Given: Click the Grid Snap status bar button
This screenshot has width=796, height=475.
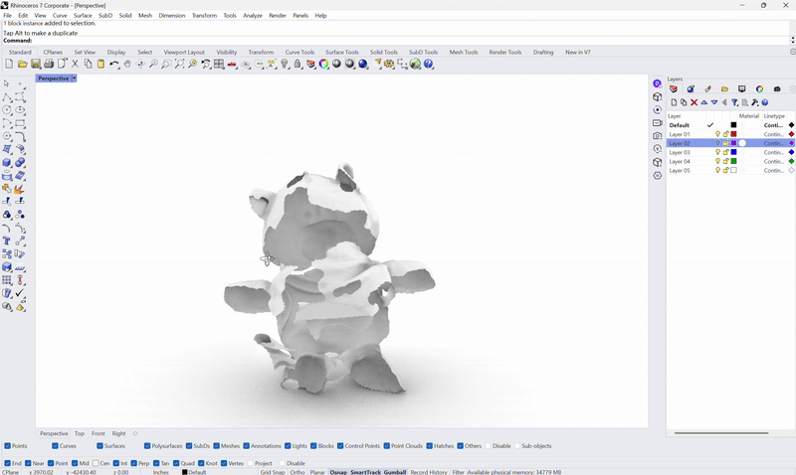Looking at the screenshot, I should 273,472.
